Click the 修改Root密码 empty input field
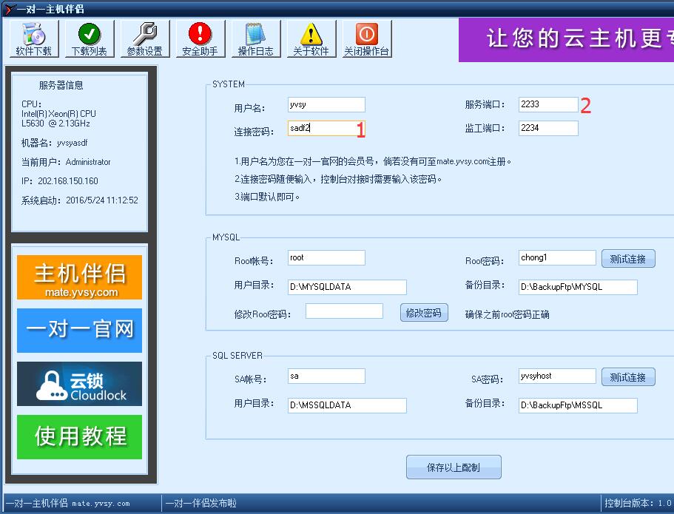 [344, 311]
